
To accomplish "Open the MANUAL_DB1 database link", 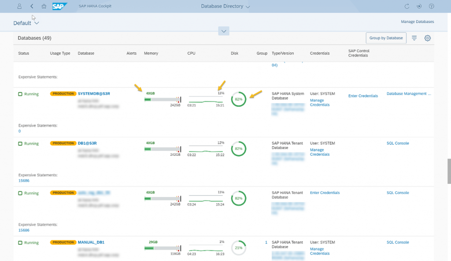I will pos(91,243).
